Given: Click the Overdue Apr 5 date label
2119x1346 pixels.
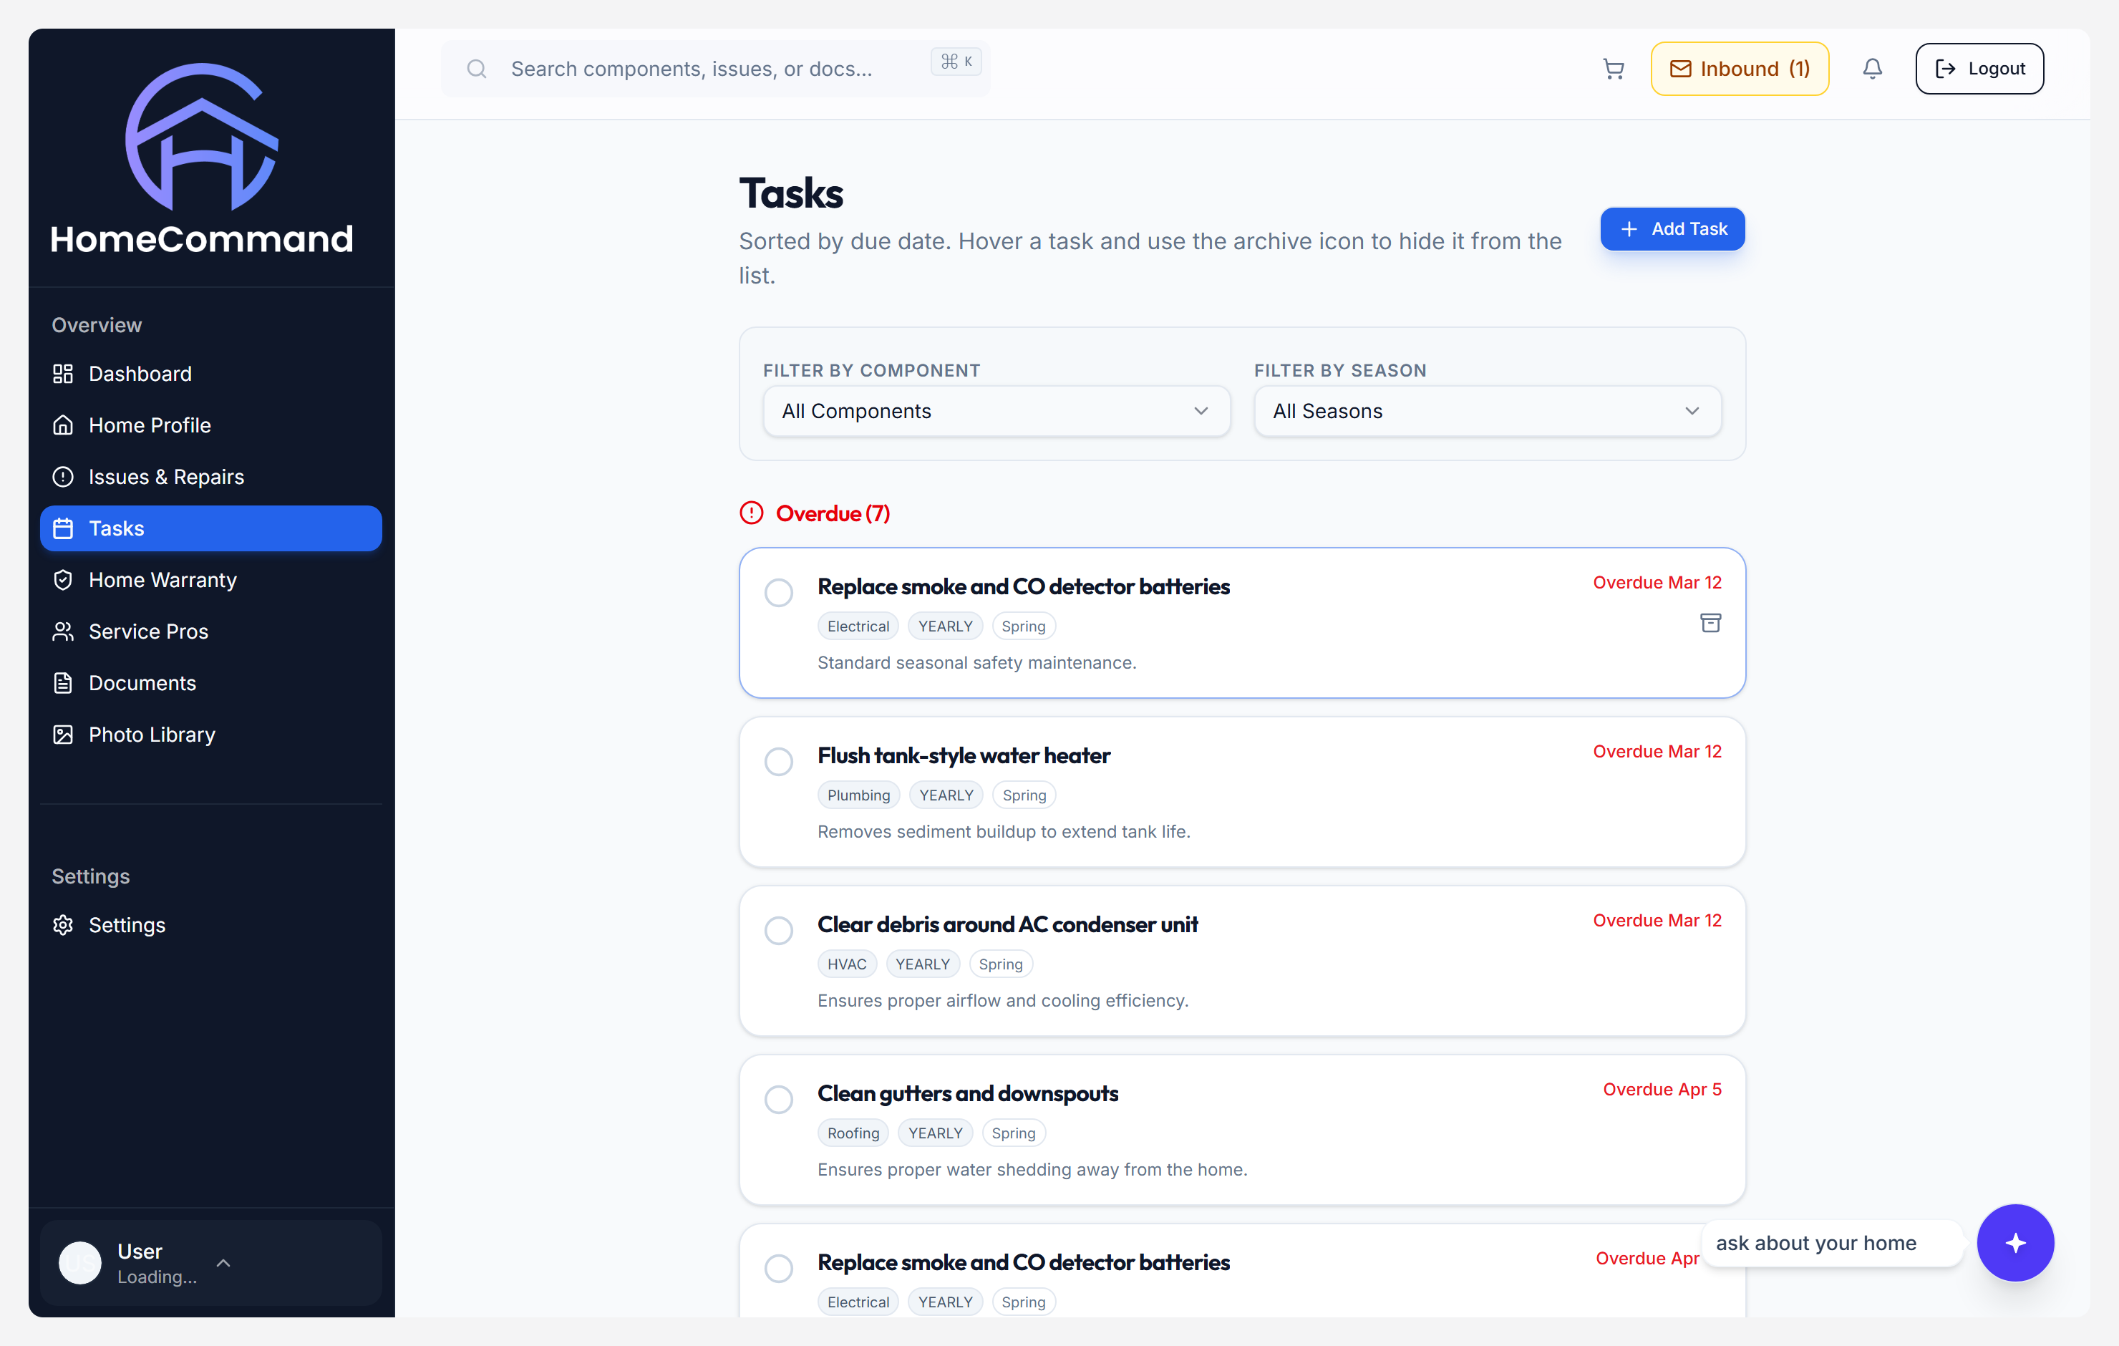Looking at the screenshot, I should coord(1662,1089).
